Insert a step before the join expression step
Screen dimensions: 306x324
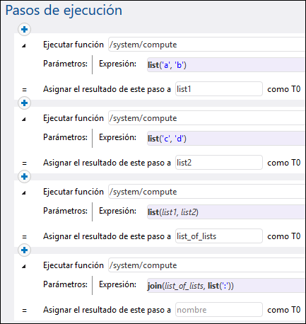pyautogui.click(x=24, y=250)
